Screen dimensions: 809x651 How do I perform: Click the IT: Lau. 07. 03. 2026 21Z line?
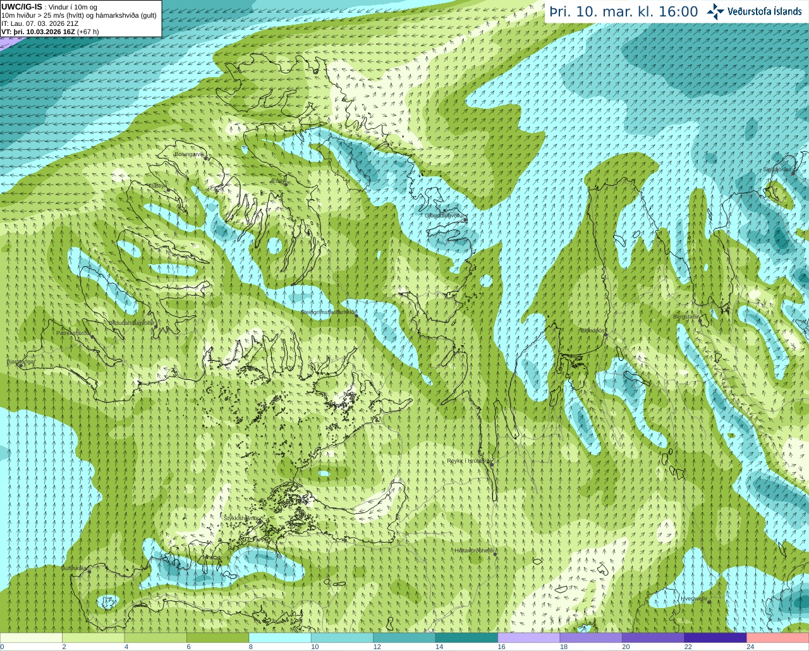(40, 23)
